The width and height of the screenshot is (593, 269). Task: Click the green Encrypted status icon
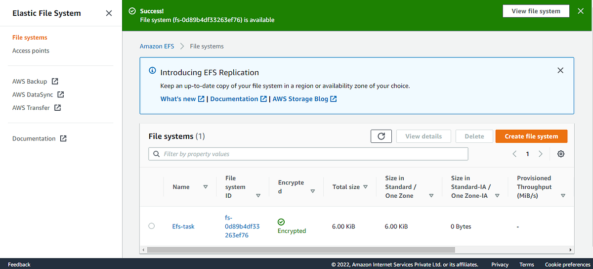(x=281, y=222)
